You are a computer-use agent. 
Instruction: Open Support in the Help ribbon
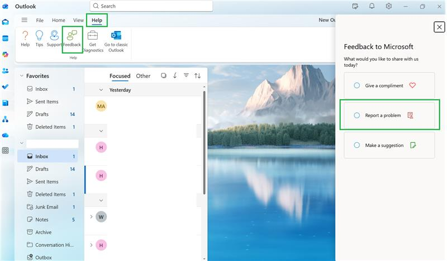coord(54,38)
